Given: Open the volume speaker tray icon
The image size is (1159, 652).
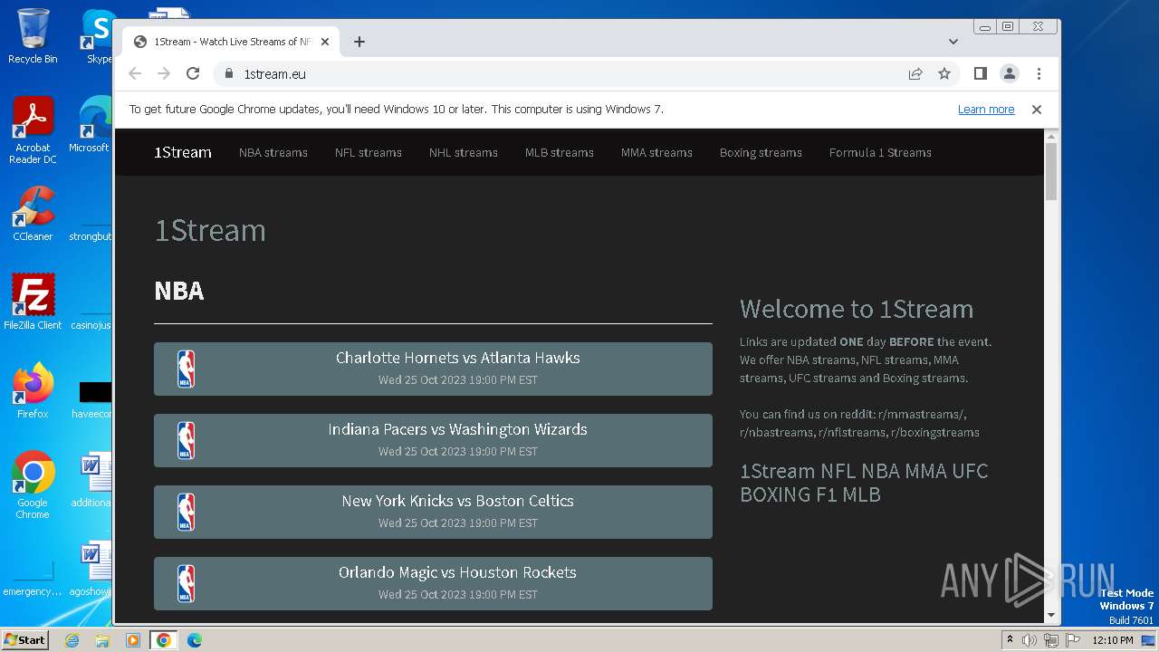Looking at the screenshot, I should point(1030,640).
